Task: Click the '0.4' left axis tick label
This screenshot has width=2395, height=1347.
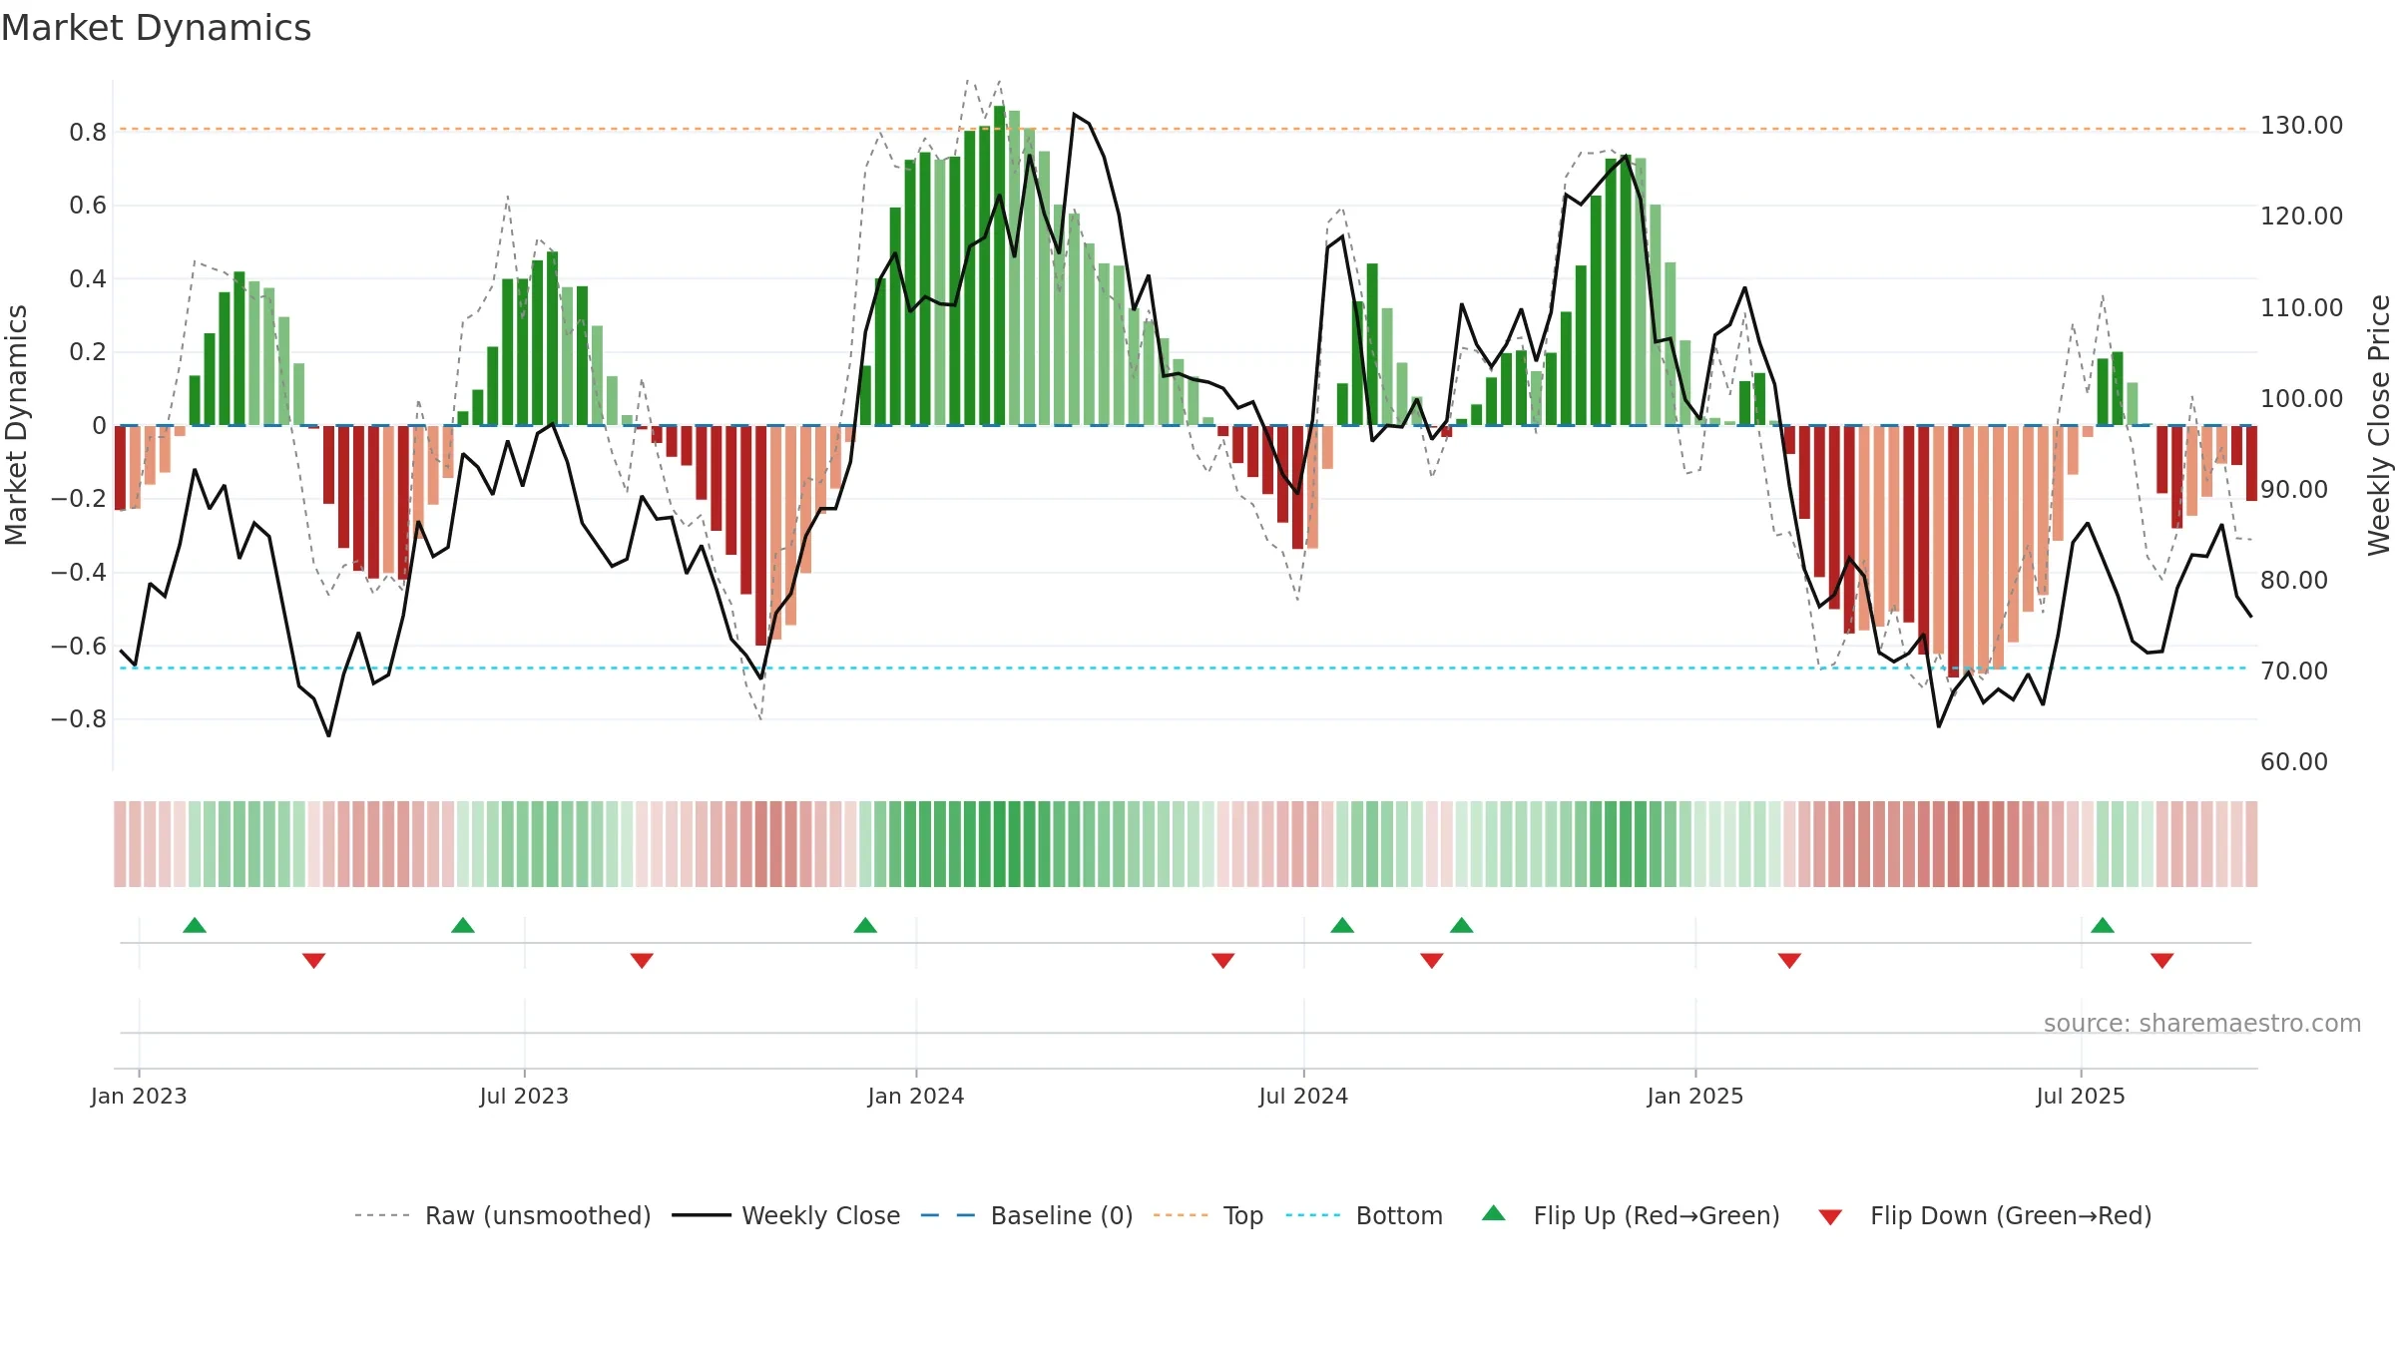Action: [88, 279]
